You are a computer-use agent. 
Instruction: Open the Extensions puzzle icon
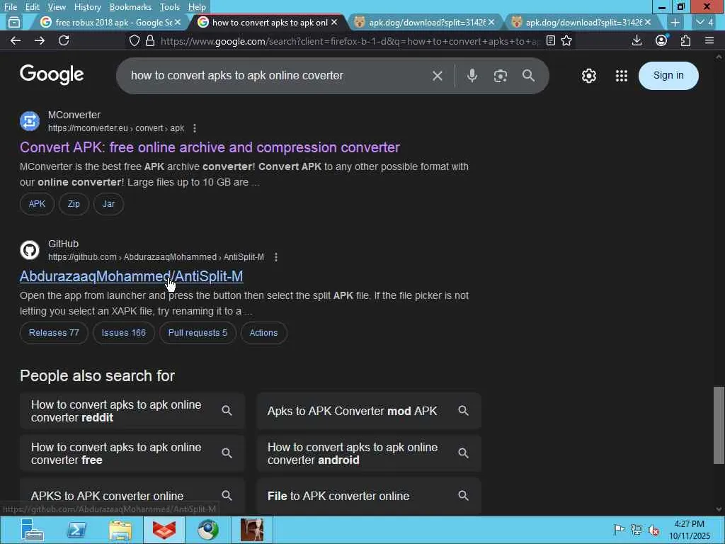click(685, 40)
